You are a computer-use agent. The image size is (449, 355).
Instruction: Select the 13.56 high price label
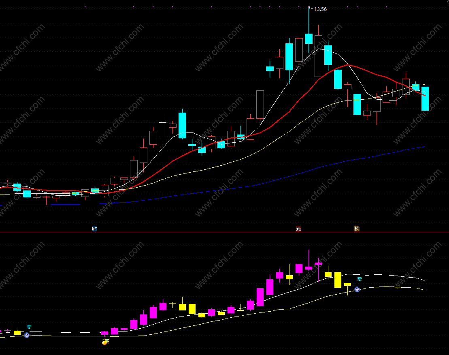[x=320, y=9]
